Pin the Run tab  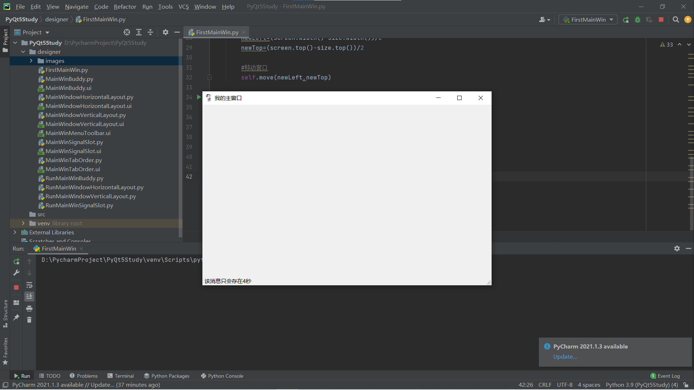[16, 317]
